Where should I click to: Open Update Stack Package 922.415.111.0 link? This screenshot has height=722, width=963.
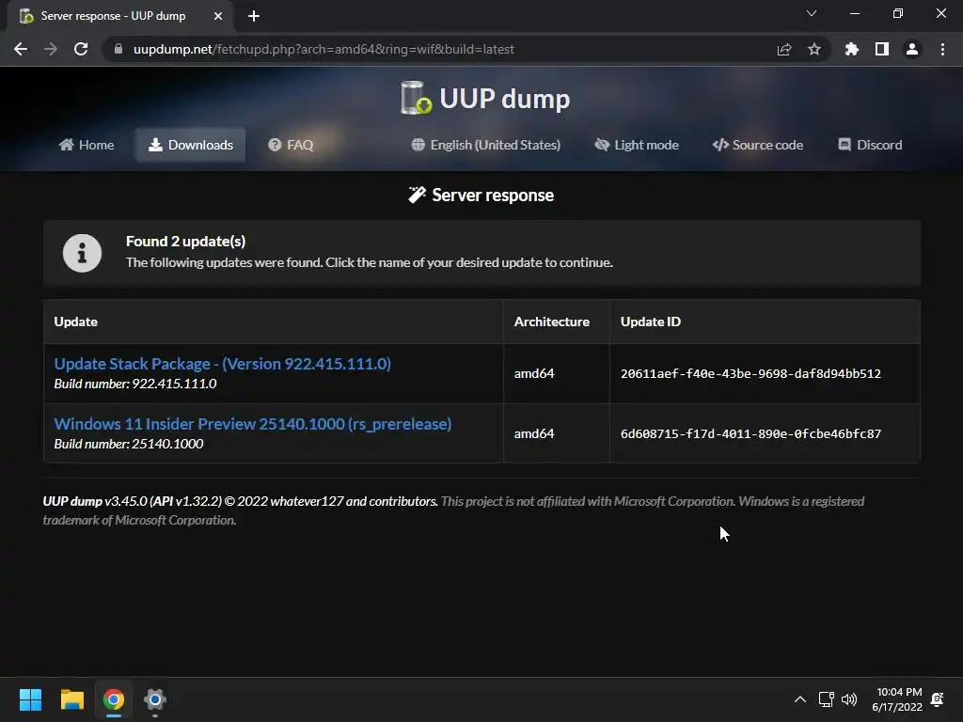point(222,364)
